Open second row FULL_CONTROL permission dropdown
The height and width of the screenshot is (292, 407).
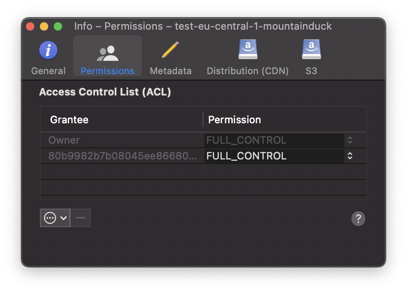click(278, 156)
